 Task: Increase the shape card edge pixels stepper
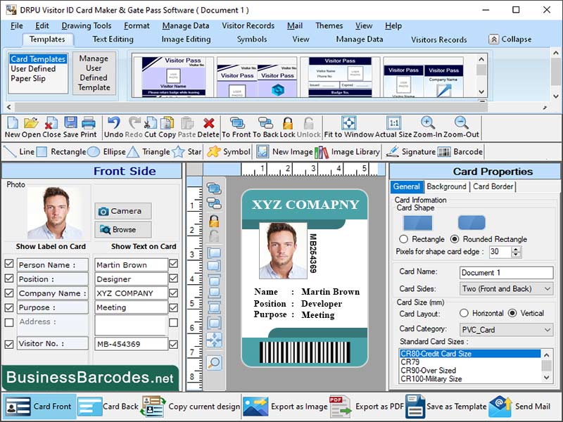[x=517, y=248]
